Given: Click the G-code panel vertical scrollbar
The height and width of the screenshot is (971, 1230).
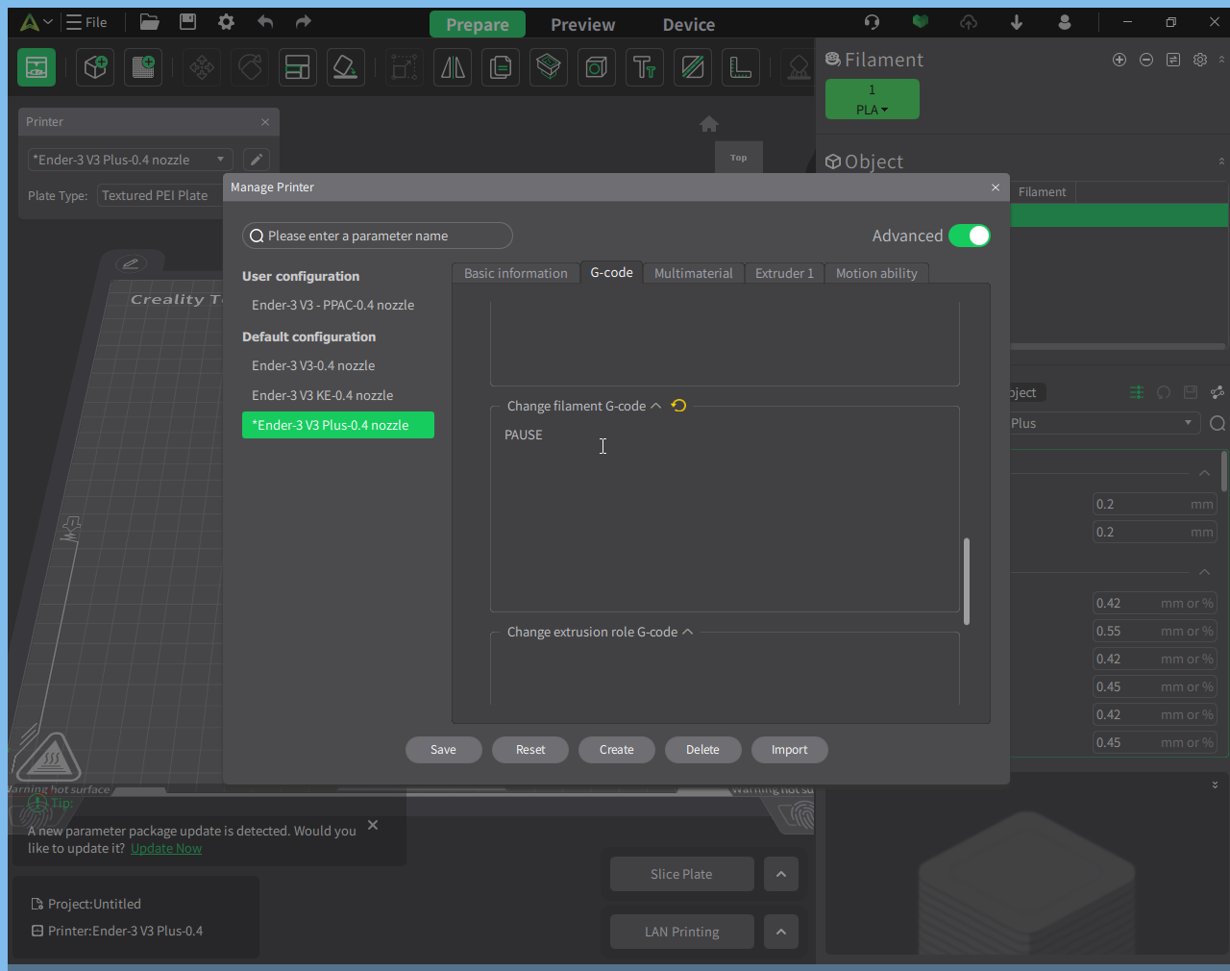Looking at the screenshot, I should coord(966,581).
